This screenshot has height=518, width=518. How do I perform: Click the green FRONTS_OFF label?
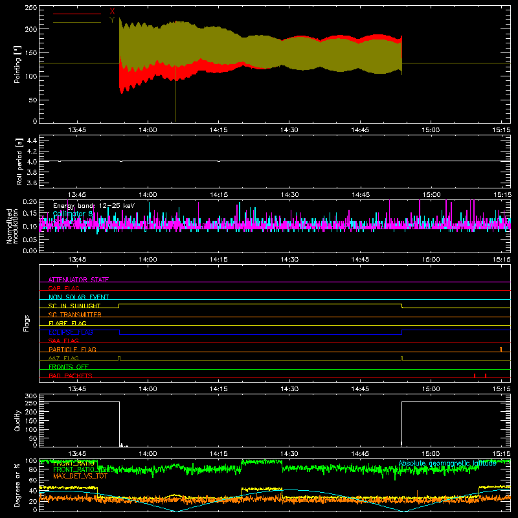pos(69,366)
